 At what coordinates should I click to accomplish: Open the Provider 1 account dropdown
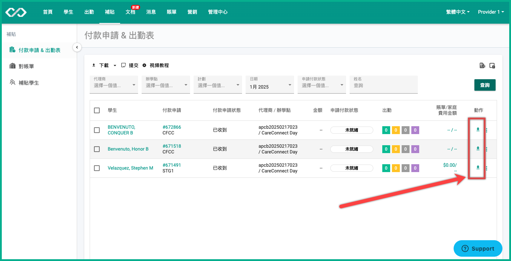tap(491, 12)
